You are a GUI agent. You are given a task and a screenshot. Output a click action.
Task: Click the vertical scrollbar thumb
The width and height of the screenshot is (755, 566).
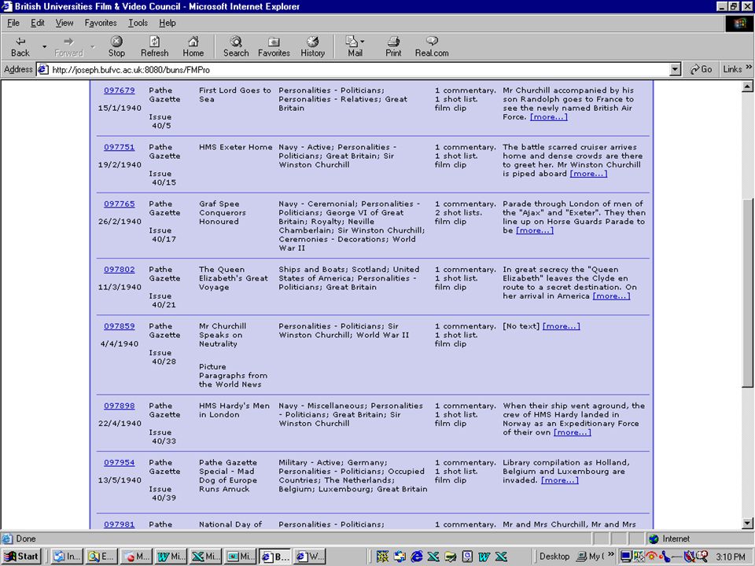[x=747, y=292]
